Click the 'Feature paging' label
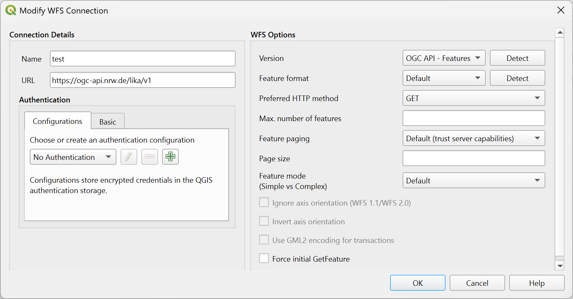The image size is (573, 299). (284, 138)
